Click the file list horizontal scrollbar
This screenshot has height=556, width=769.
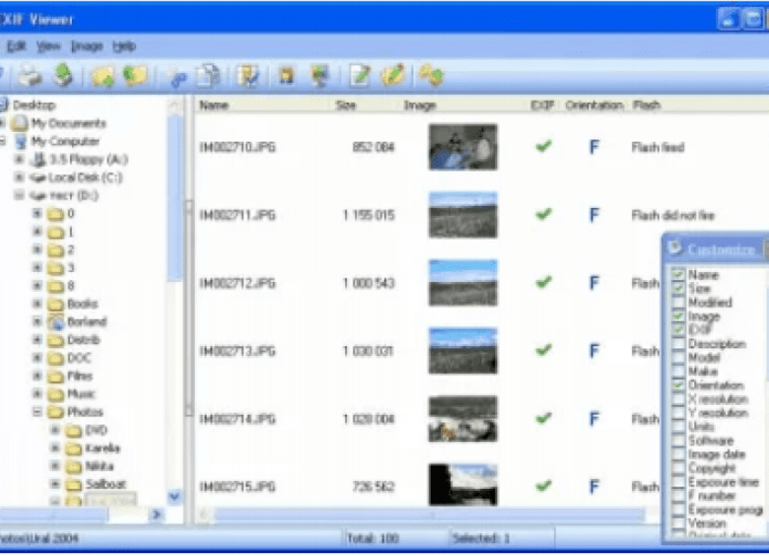coord(429,515)
